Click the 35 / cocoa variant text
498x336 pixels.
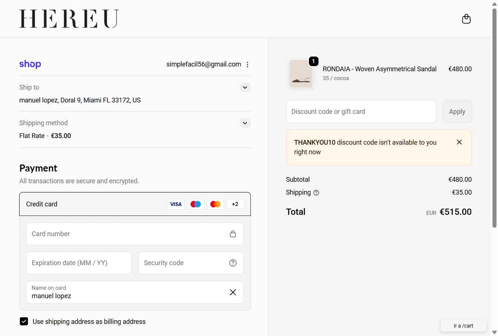click(336, 78)
